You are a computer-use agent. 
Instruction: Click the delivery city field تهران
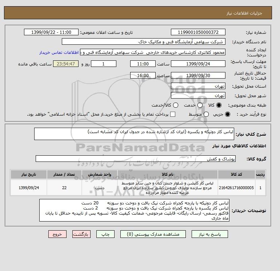[x=198, y=96]
